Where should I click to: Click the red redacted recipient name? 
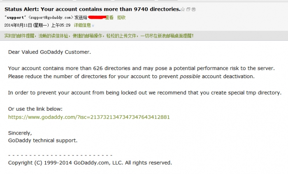coord(97,17)
